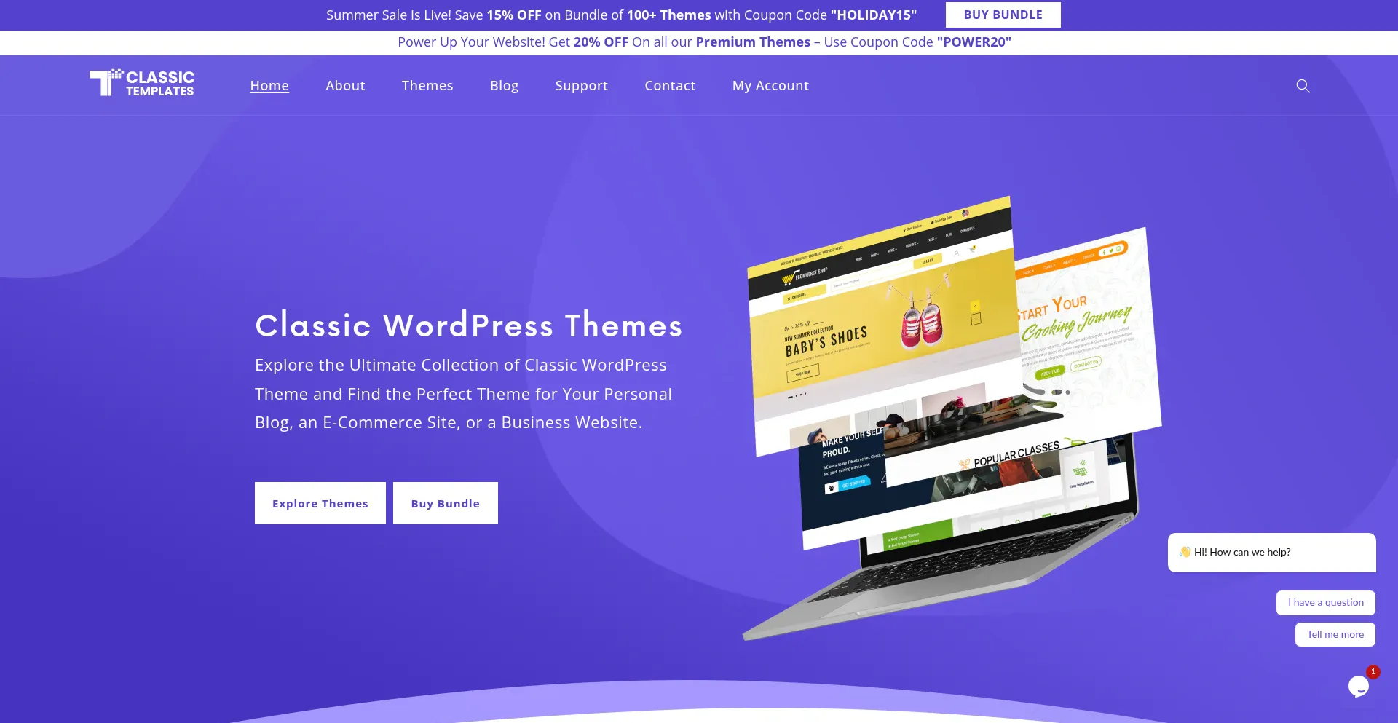Open the chat bubble launcher
This screenshot has width=1398, height=723.
[1359, 686]
